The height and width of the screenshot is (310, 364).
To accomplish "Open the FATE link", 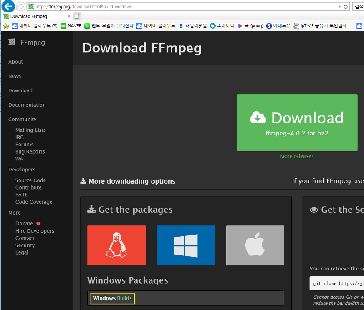I will point(21,195).
